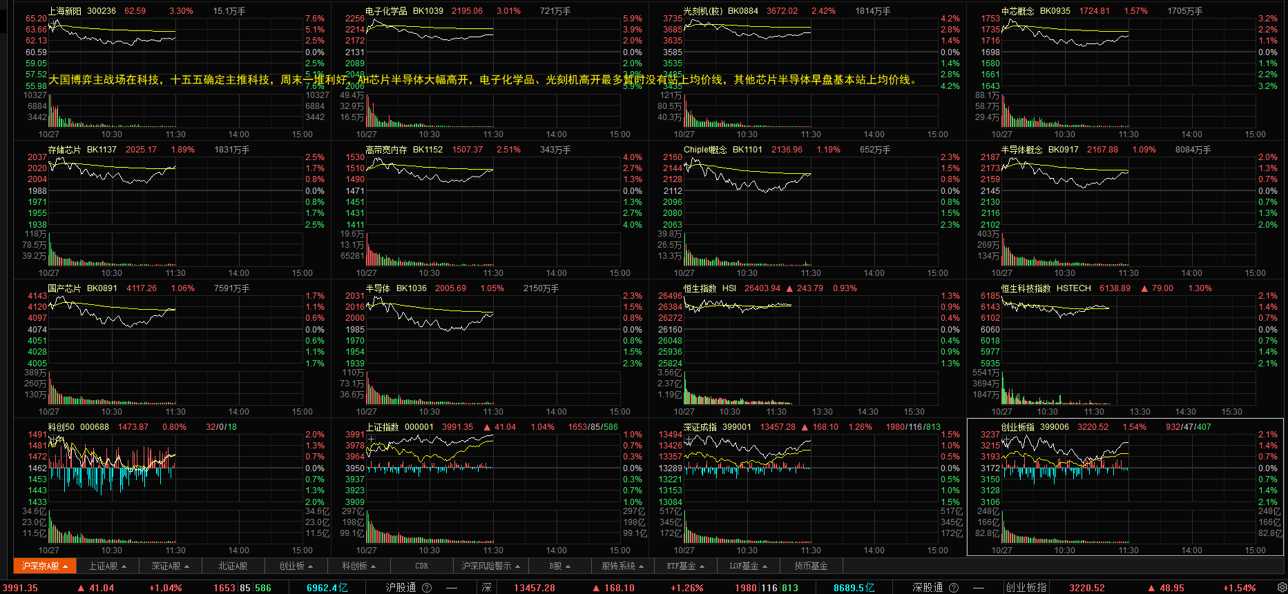
Task: Click the yellow market commentary text
Action: [483, 80]
